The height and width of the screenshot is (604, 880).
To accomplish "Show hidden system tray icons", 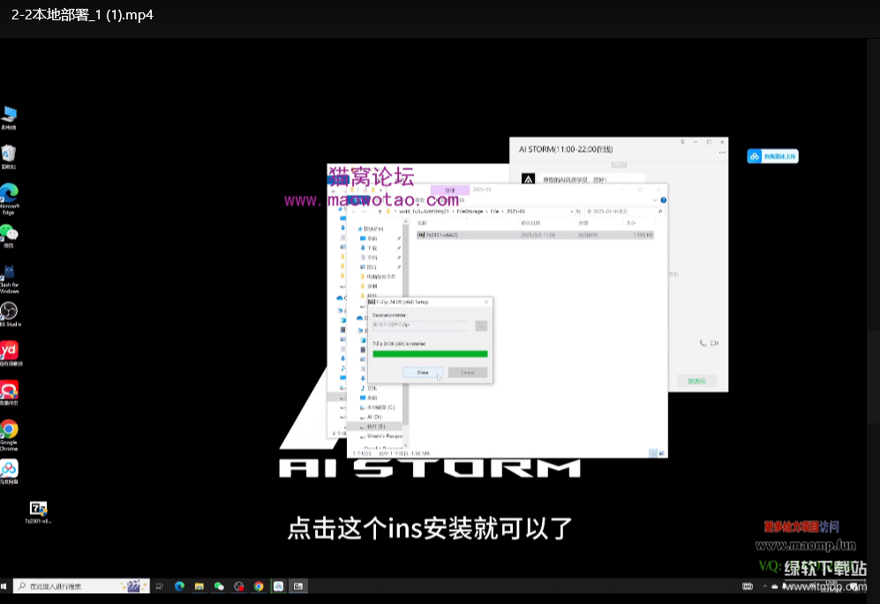I will tap(764, 586).
